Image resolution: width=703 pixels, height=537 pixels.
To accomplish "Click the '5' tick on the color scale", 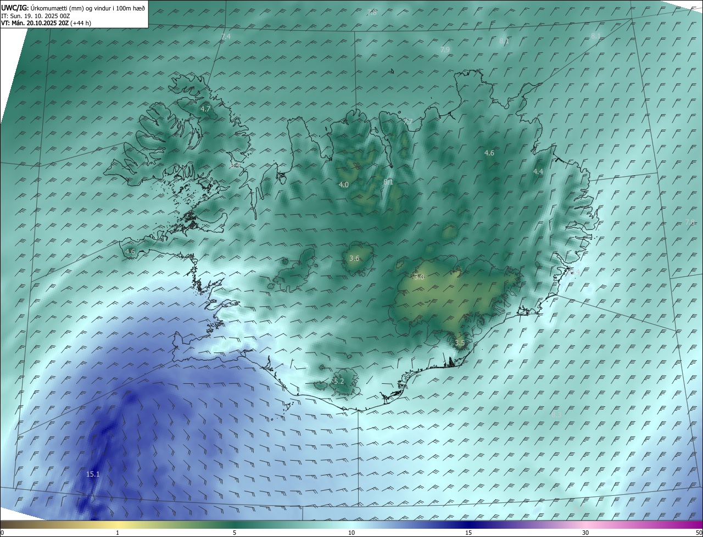I will [235, 533].
